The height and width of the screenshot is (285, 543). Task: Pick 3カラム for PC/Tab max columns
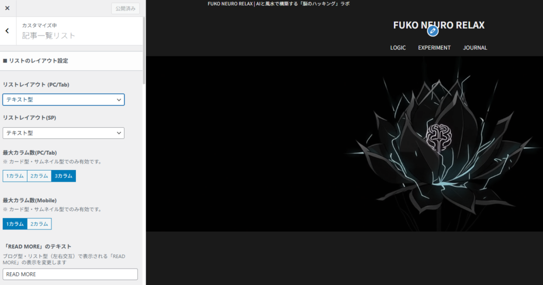tap(64, 176)
